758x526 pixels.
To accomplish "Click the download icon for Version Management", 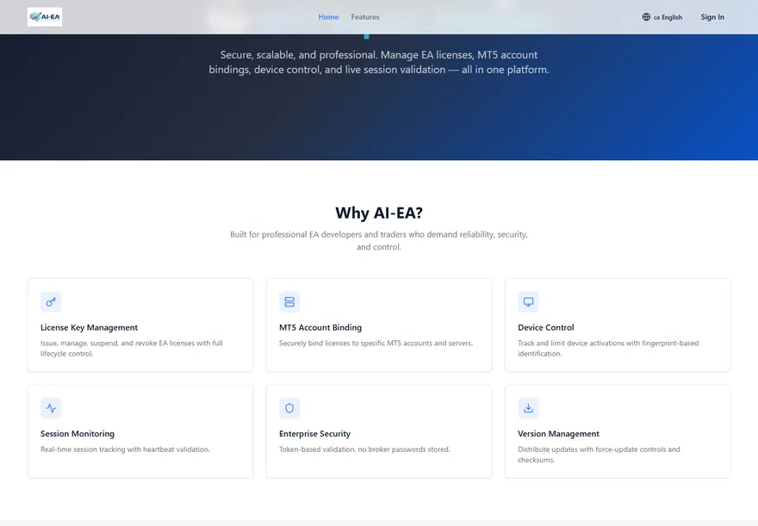I will (x=528, y=408).
